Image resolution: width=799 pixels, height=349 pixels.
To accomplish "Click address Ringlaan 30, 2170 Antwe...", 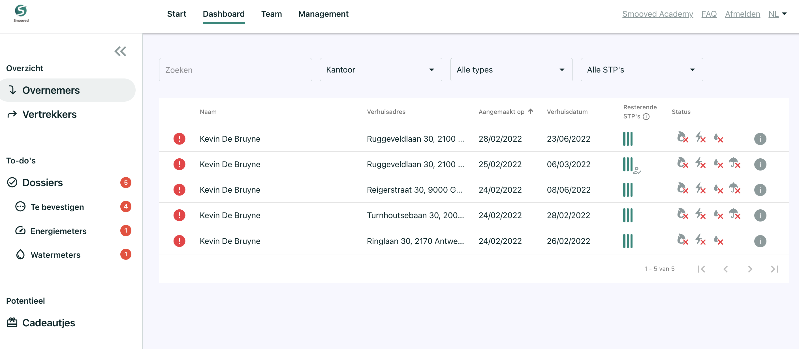I will point(415,241).
